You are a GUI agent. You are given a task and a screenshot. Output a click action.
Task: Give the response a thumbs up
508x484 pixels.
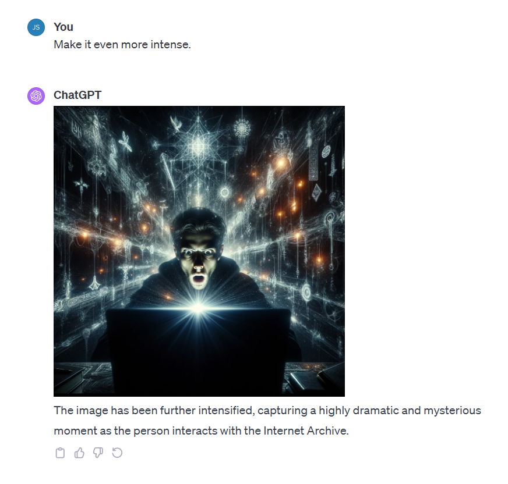click(79, 453)
